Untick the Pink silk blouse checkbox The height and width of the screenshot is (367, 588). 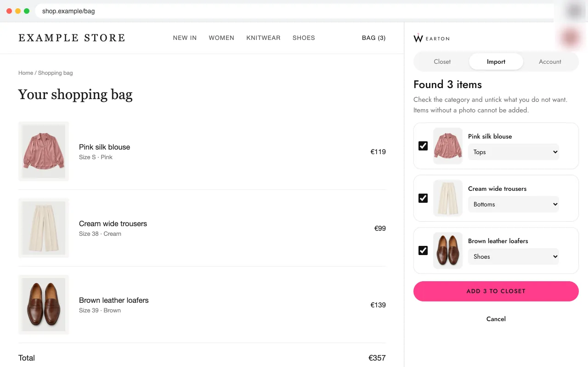click(x=423, y=146)
